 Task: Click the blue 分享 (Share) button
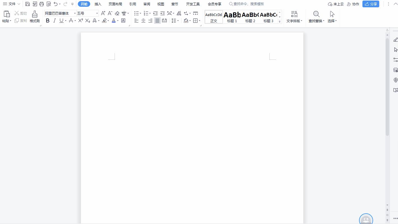371,4
